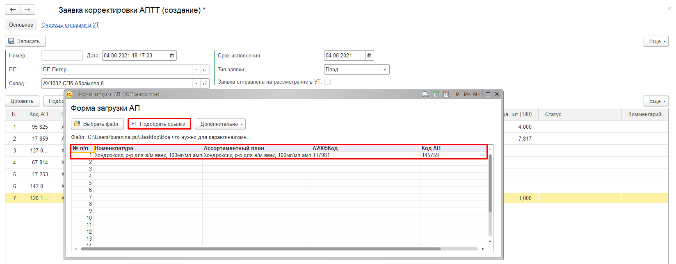Click the horizontal scrollbar in load form table
The image size is (676, 264).
point(260,249)
